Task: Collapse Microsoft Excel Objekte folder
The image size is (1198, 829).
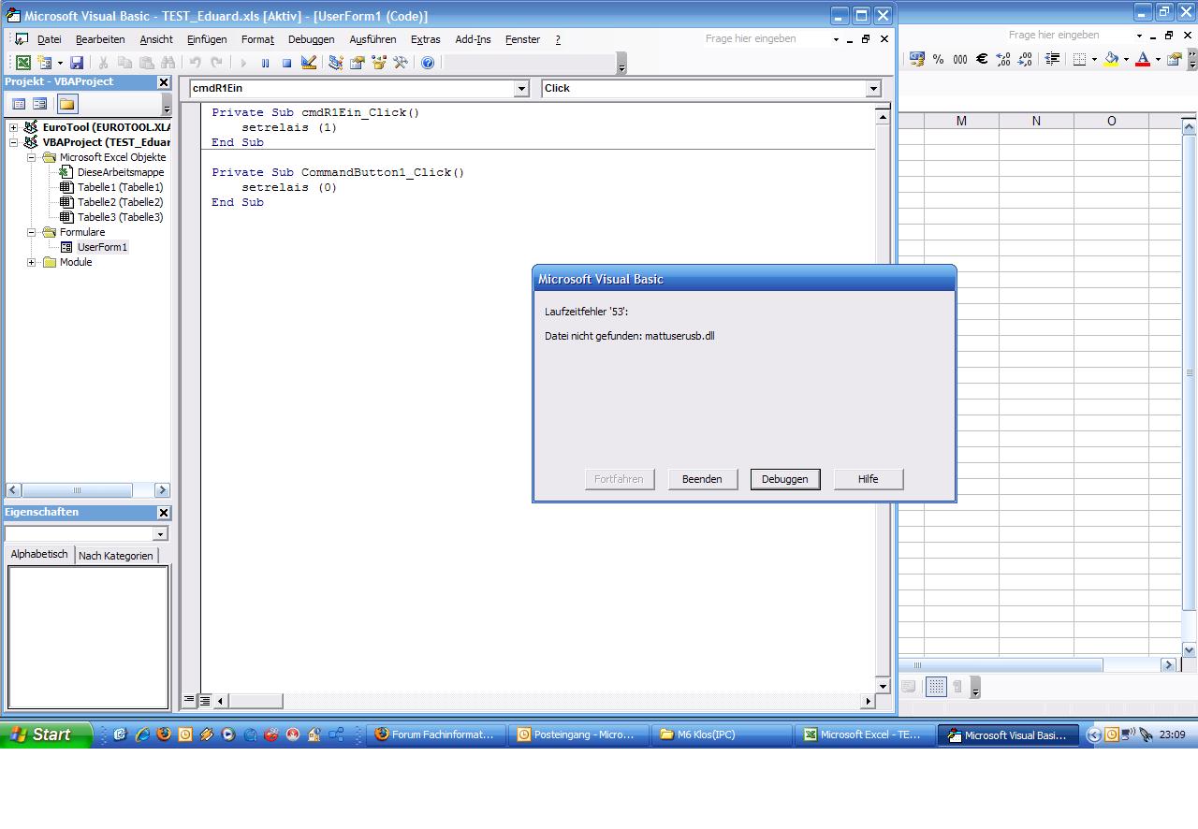Action: coord(31,157)
